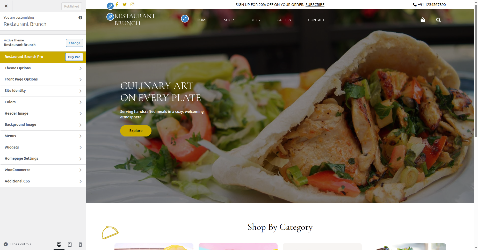Image resolution: width=478 pixels, height=250 pixels.
Task: Switch to desktop preview mode
Action: tap(59, 244)
